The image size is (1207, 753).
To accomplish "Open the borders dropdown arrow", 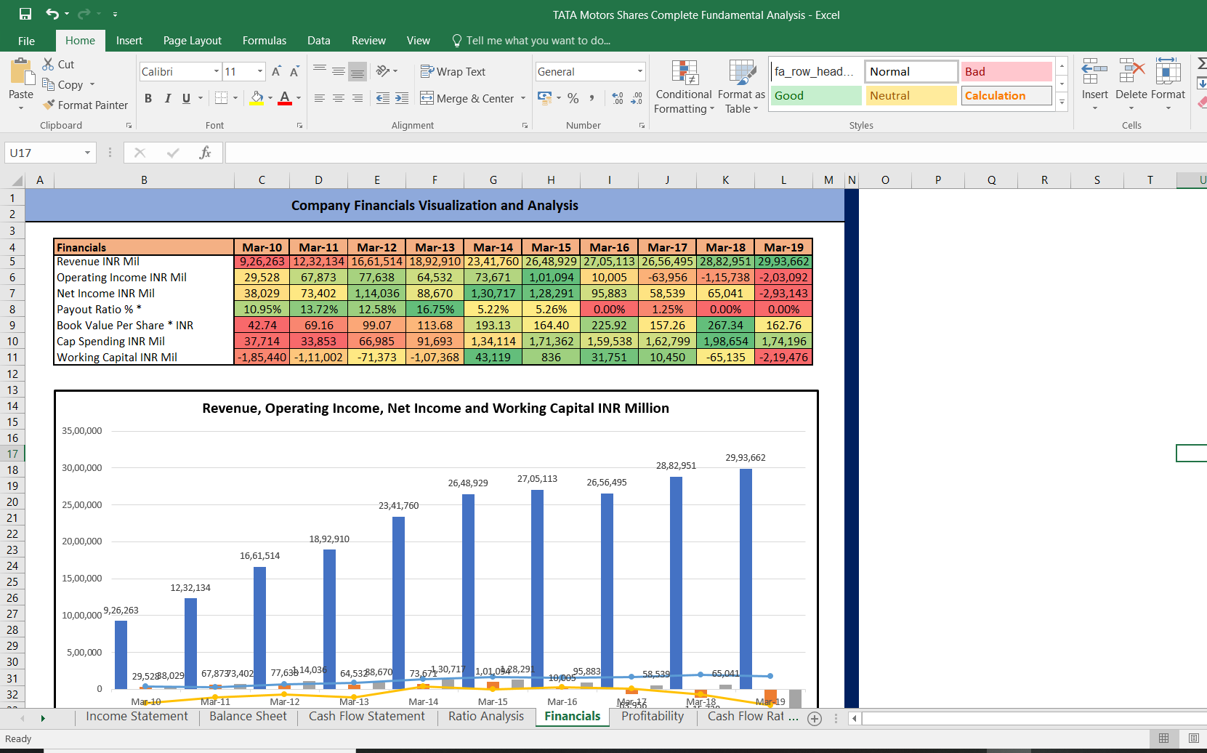I will [235, 98].
